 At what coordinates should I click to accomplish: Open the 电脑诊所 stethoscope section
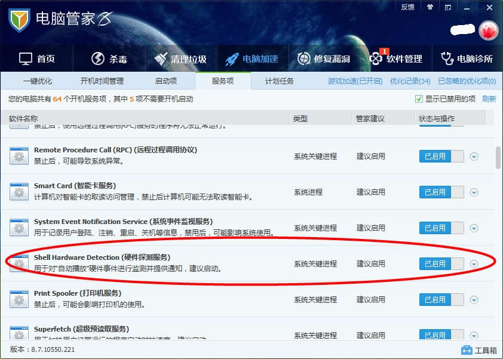467,59
